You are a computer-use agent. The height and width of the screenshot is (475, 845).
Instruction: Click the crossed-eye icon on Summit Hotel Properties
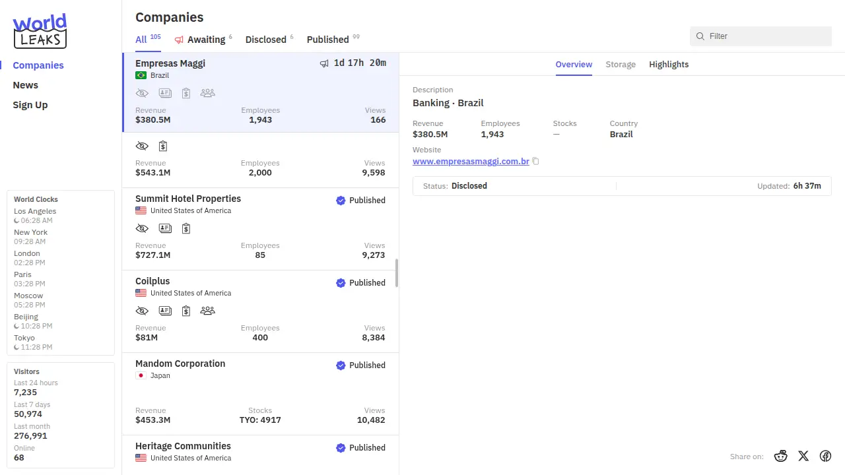pos(142,228)
